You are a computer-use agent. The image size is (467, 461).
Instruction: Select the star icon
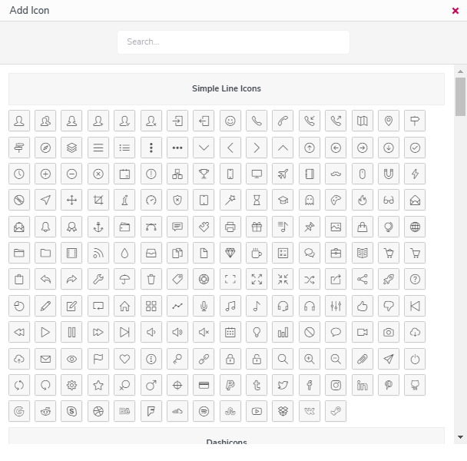98,385
